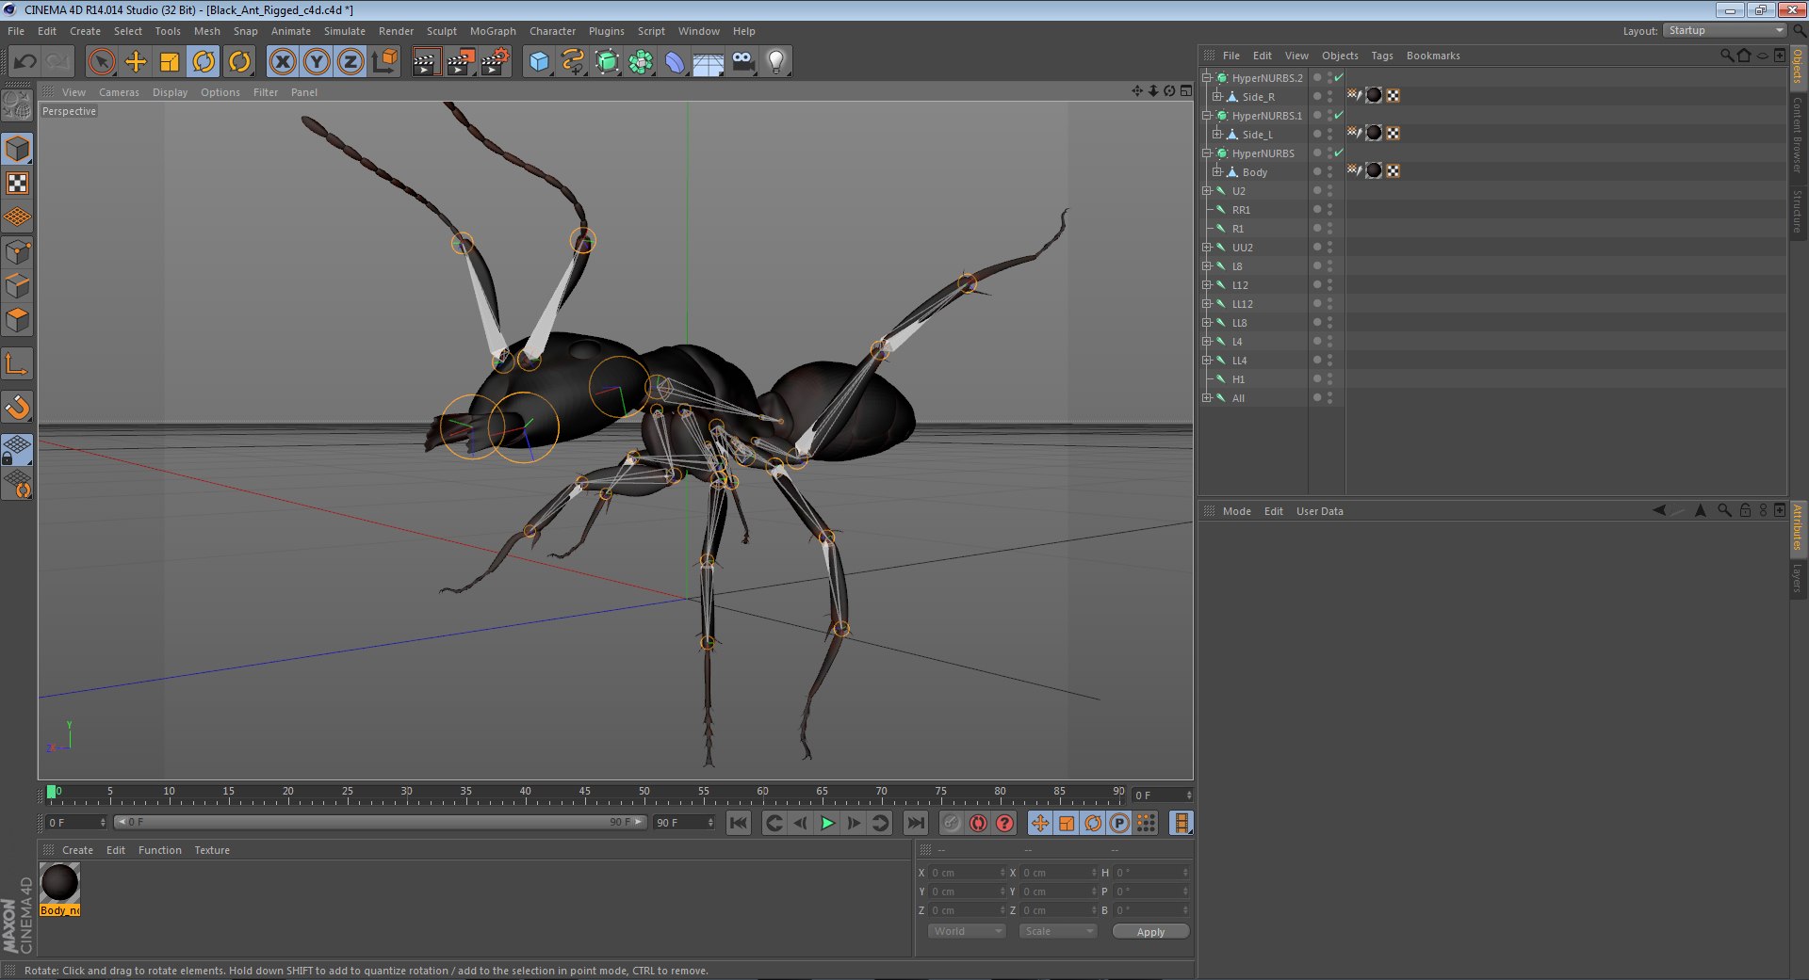Toggle the HyperNURBS.2 enable checkmark
Viewport: 1809px width, 980px height.
1339,77
